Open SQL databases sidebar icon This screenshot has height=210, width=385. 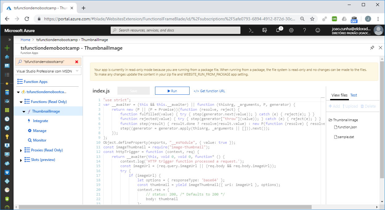point(7,92)
